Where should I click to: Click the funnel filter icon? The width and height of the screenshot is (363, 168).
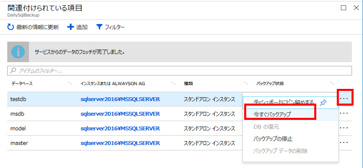[99, 27]
